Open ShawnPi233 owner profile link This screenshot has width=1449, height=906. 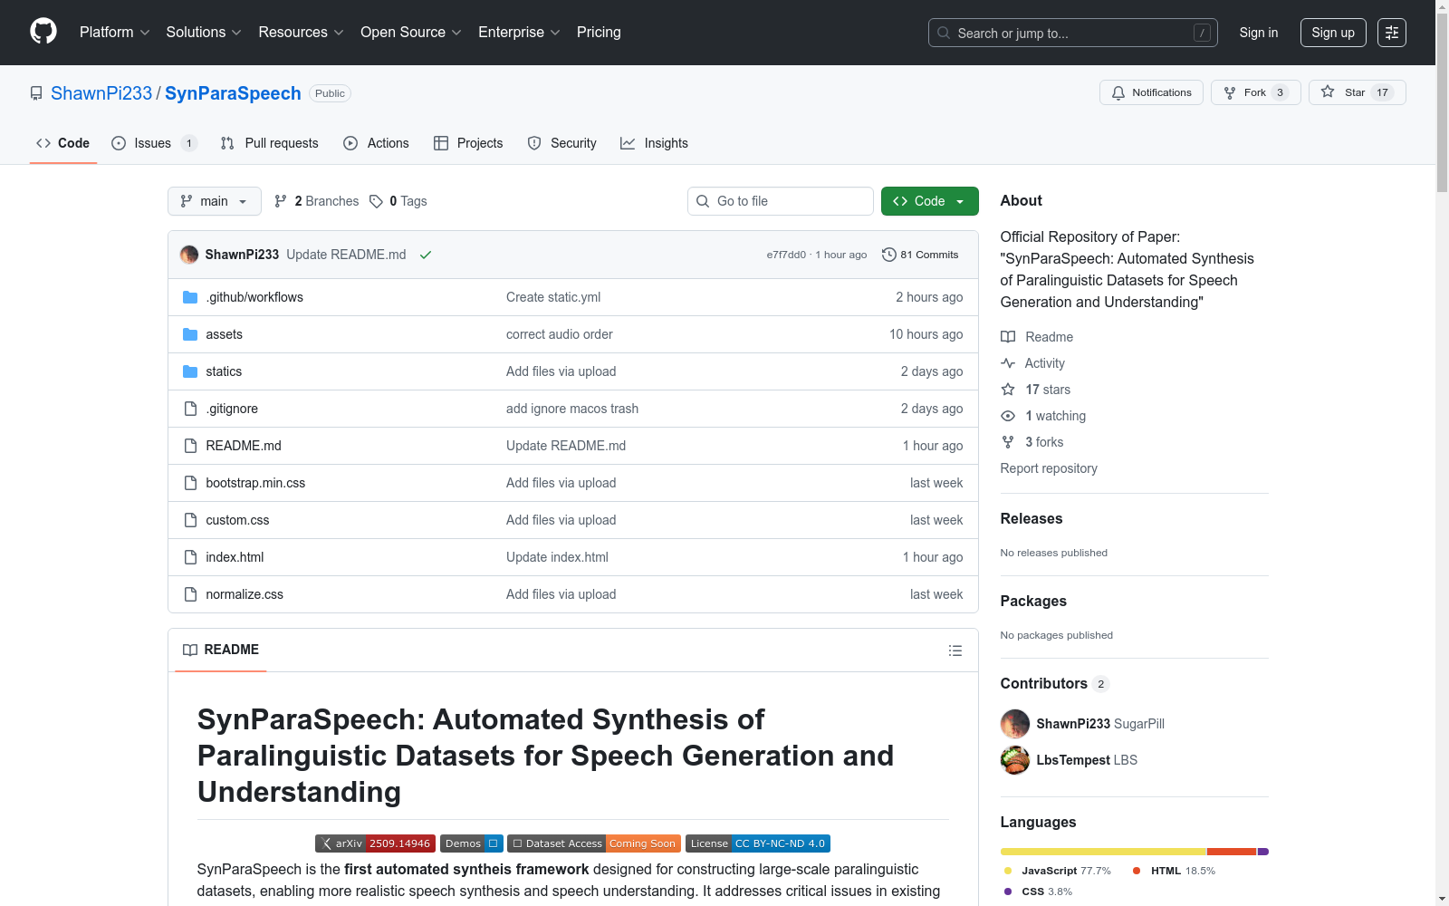click(101, 93)
